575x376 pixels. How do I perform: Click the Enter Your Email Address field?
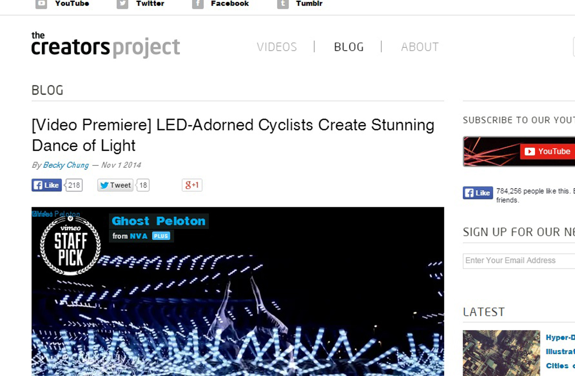coord(518,261)
